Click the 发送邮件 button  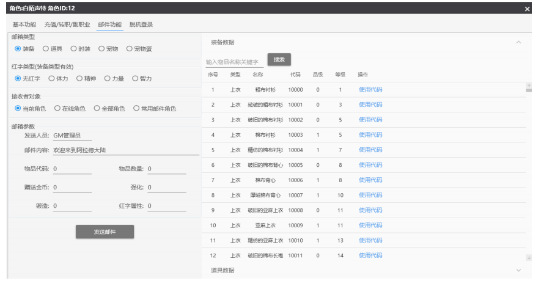(105, 232)
